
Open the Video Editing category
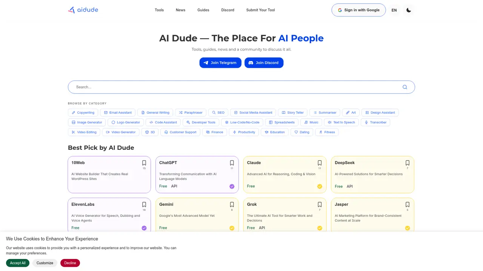click(84, 132)
